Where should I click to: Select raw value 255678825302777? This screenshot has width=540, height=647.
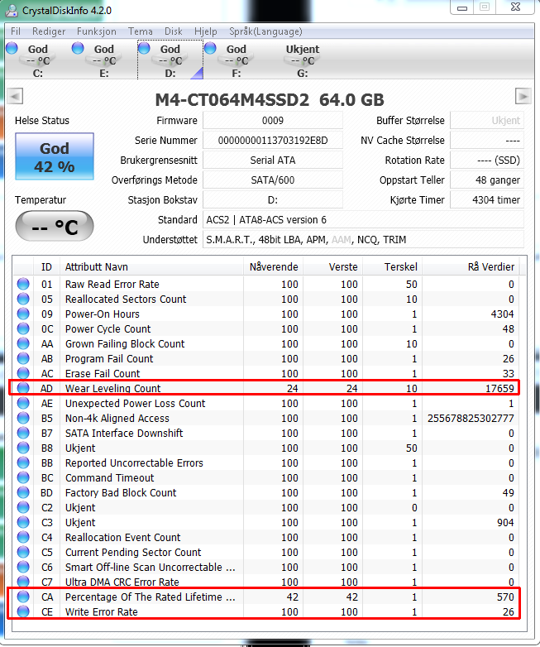tap(471, 418)
